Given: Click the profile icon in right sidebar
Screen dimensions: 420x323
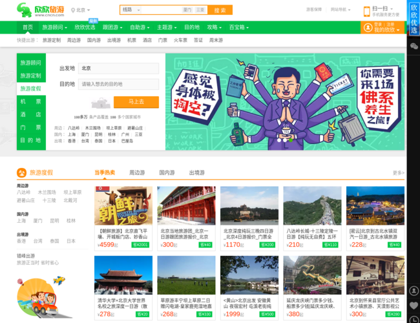Looking at the screenshot, I should (x=414, y=290).
